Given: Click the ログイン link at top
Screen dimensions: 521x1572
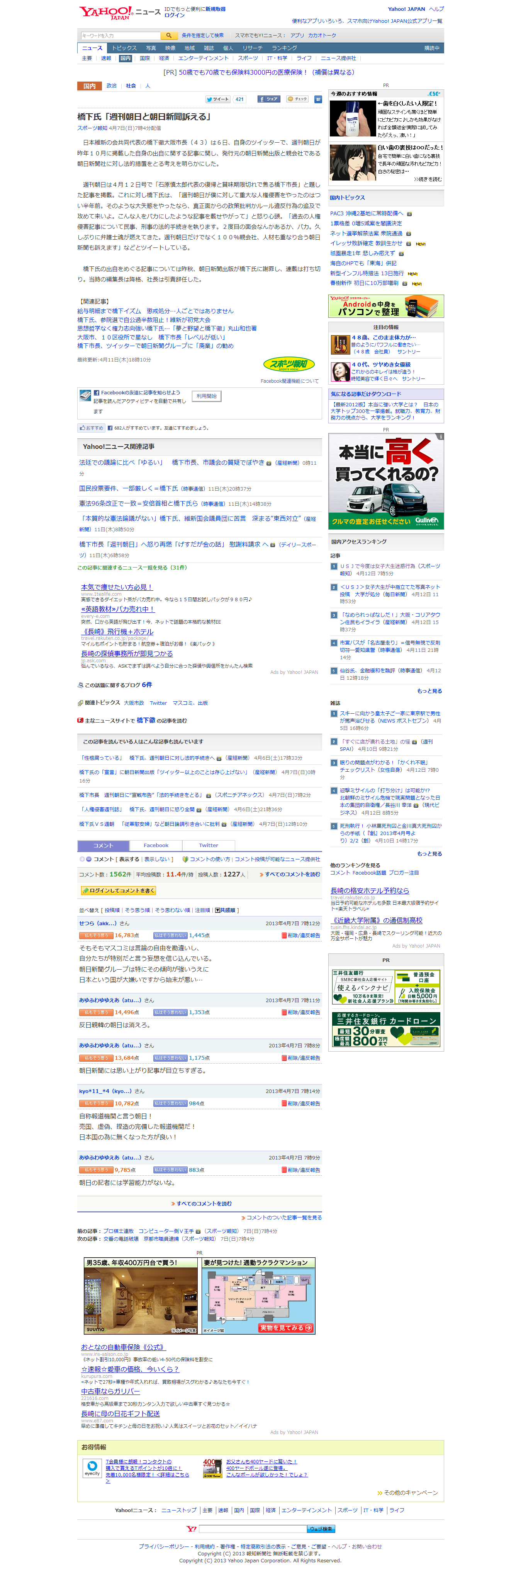Looking at the screenshot, I should 174,15.
